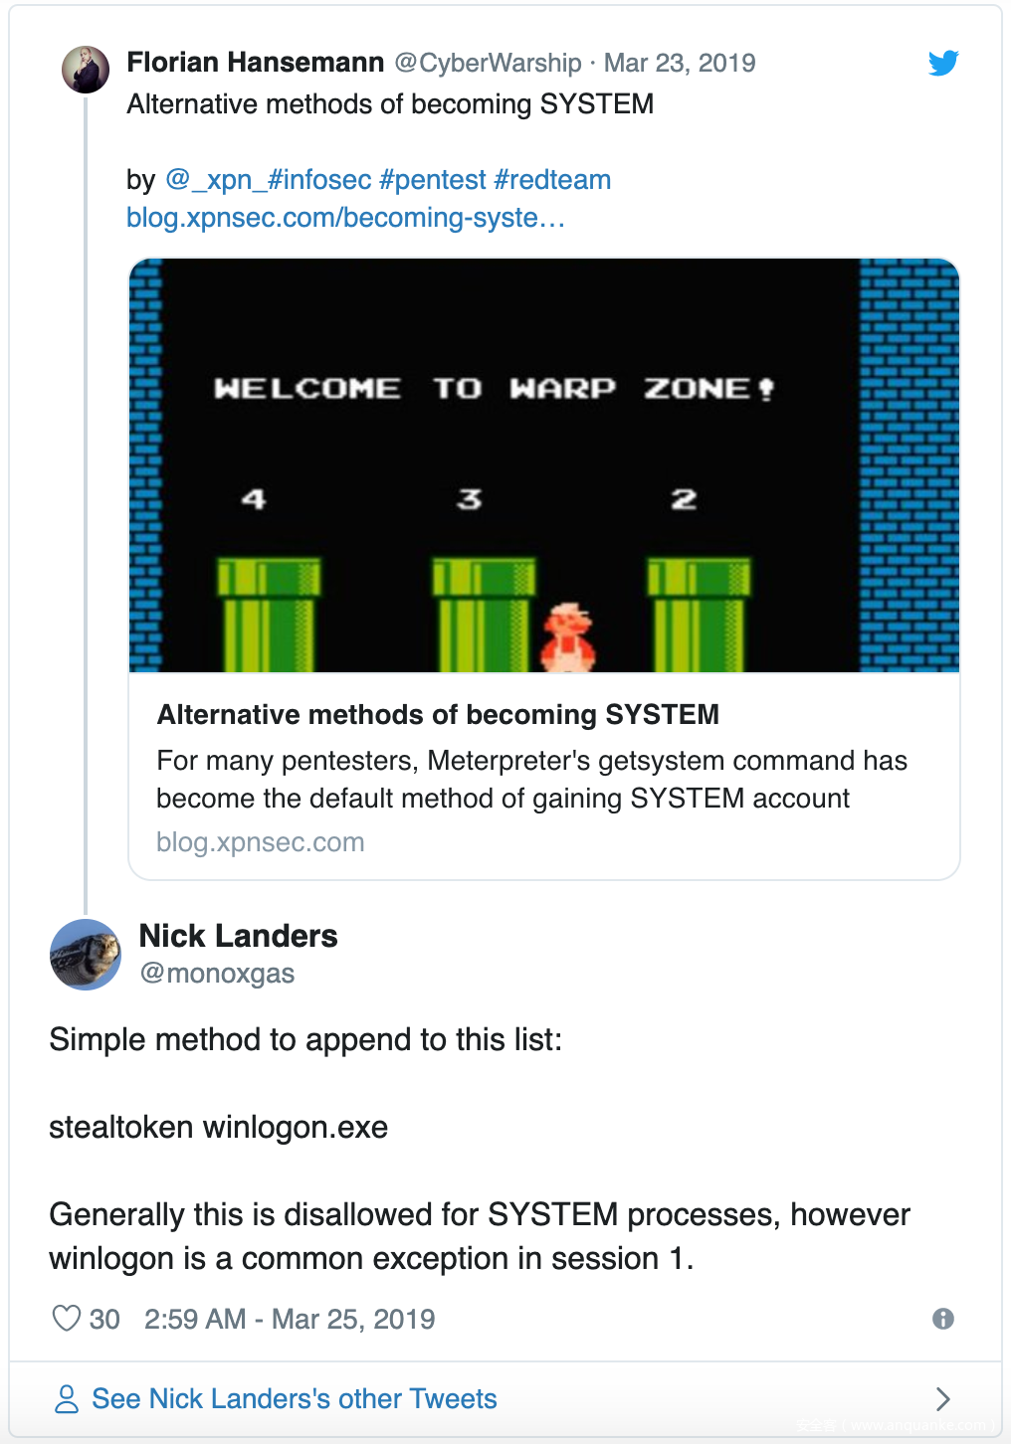Open Nick Landers's profile avatar
The width and height of the screenshot is (1011, 1444).
coord(86,955)
